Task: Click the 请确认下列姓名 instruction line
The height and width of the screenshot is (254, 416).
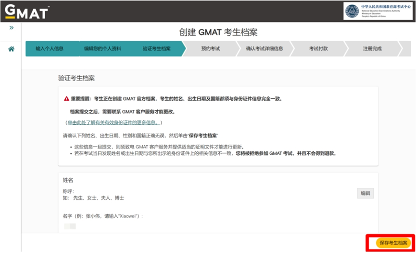Action: point(140,136)
